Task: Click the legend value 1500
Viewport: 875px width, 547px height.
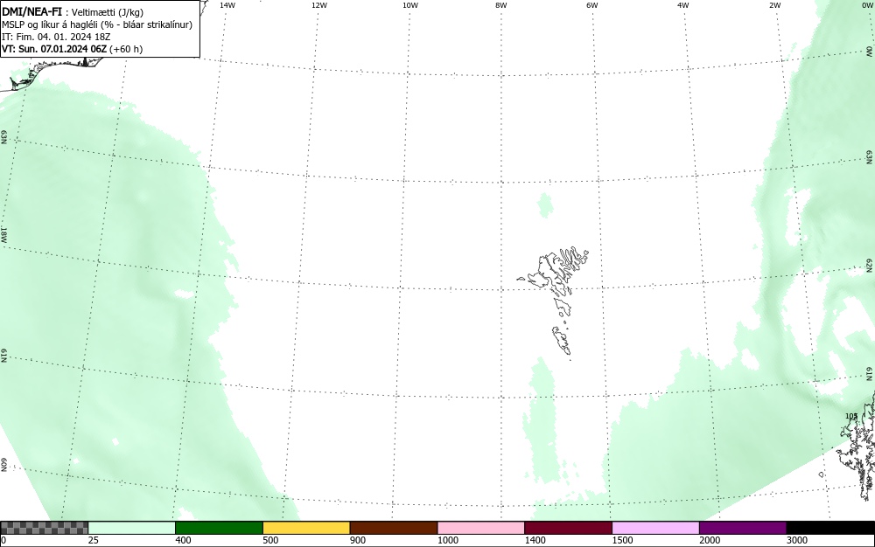Action: (622, 540)
